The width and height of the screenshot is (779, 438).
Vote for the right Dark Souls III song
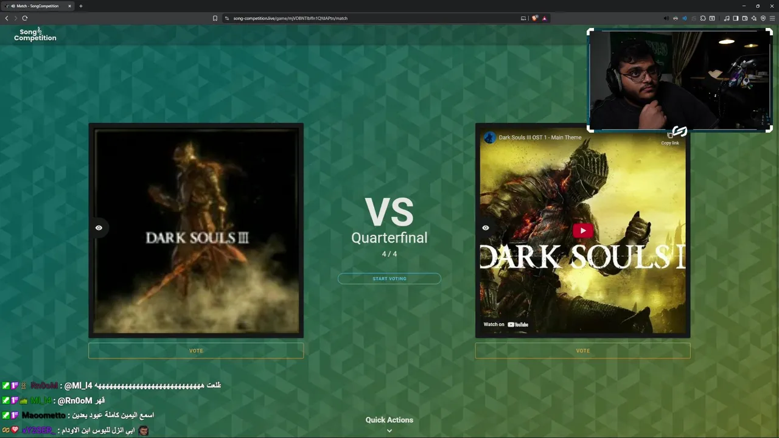[x=583, y=350]
